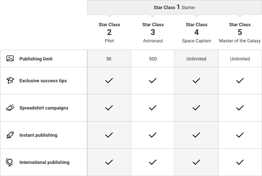Click the globe International publishing icon
This screenshot has height=176, width=262.
click(10, 162)
